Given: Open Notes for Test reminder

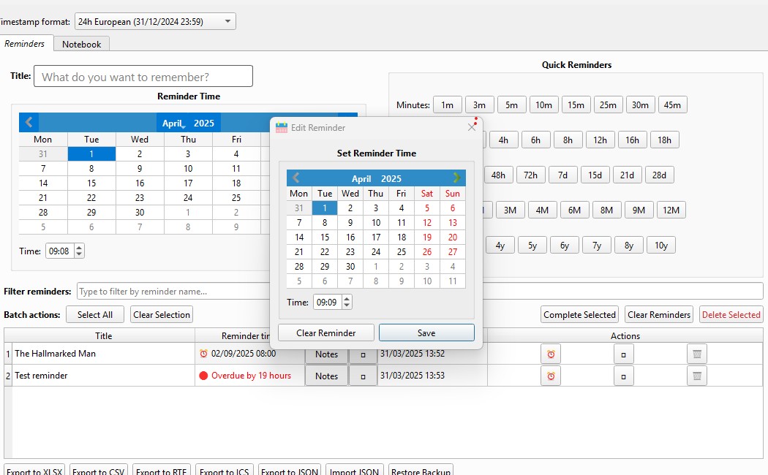Looking at the screenshot, I should [x=327, y=376].
